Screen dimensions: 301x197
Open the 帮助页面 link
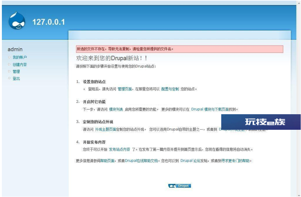pos(107,161)
